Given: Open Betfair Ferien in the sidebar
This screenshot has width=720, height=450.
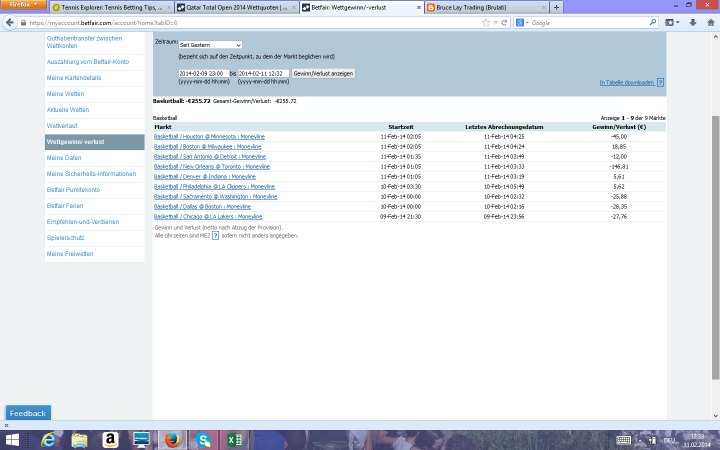Looking at the screenshot, I should (x=65, y=206).
